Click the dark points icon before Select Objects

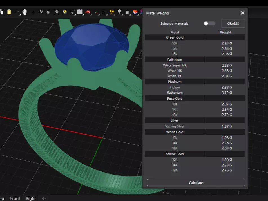pyautogui.click(x=104, y=12)
